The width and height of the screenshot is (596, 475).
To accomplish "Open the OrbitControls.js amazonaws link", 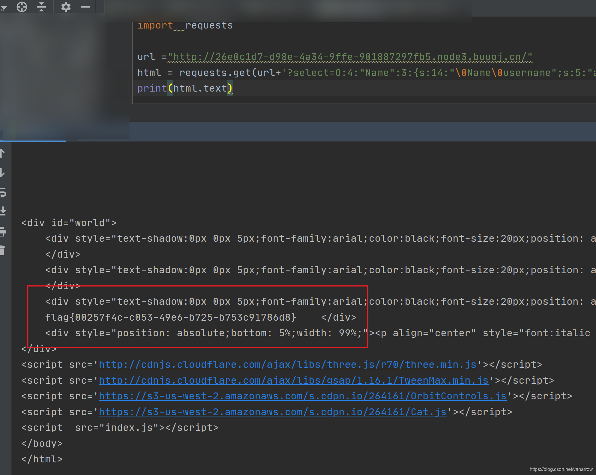I will coord(302,396).
